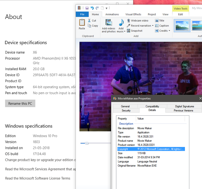Select the highlighted Copyright row
This screenshot has width=202, height=189.
[x=151, y=149]
